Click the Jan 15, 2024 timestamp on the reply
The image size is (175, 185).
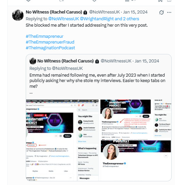pos(135,12)
